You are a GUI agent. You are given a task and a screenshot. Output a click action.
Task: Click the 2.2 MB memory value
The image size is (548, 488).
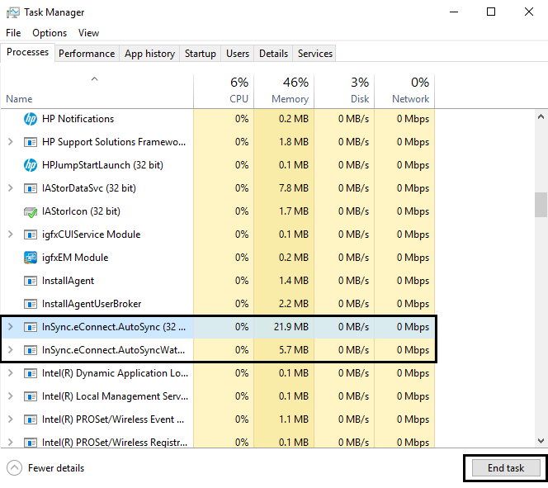pos(294,304)
